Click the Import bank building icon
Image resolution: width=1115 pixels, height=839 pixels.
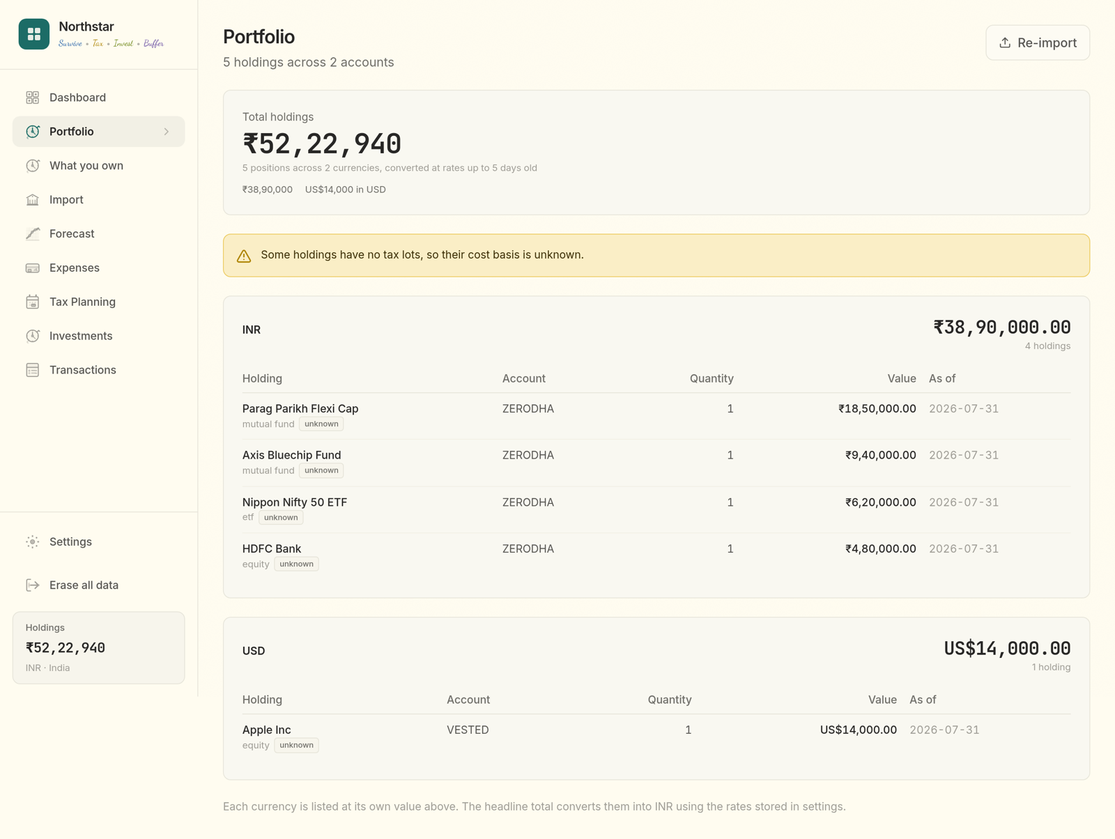pyautogui.click(x=33, y=200)
